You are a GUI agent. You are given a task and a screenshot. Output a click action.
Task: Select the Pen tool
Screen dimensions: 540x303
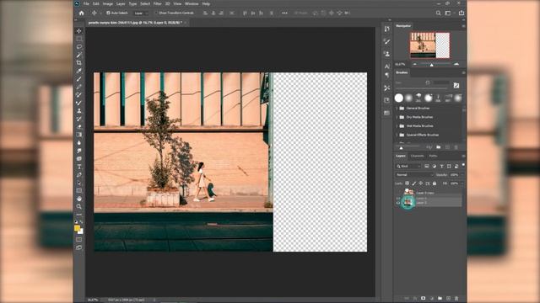pyautogui.click(x=78, y=175)
